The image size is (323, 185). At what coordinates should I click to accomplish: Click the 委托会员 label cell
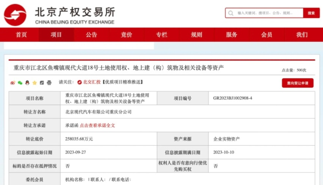[34, 179]
